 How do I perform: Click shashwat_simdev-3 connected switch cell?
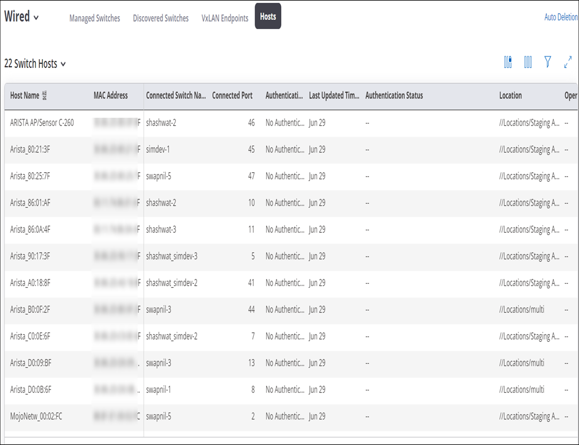[x=172, y=256]
